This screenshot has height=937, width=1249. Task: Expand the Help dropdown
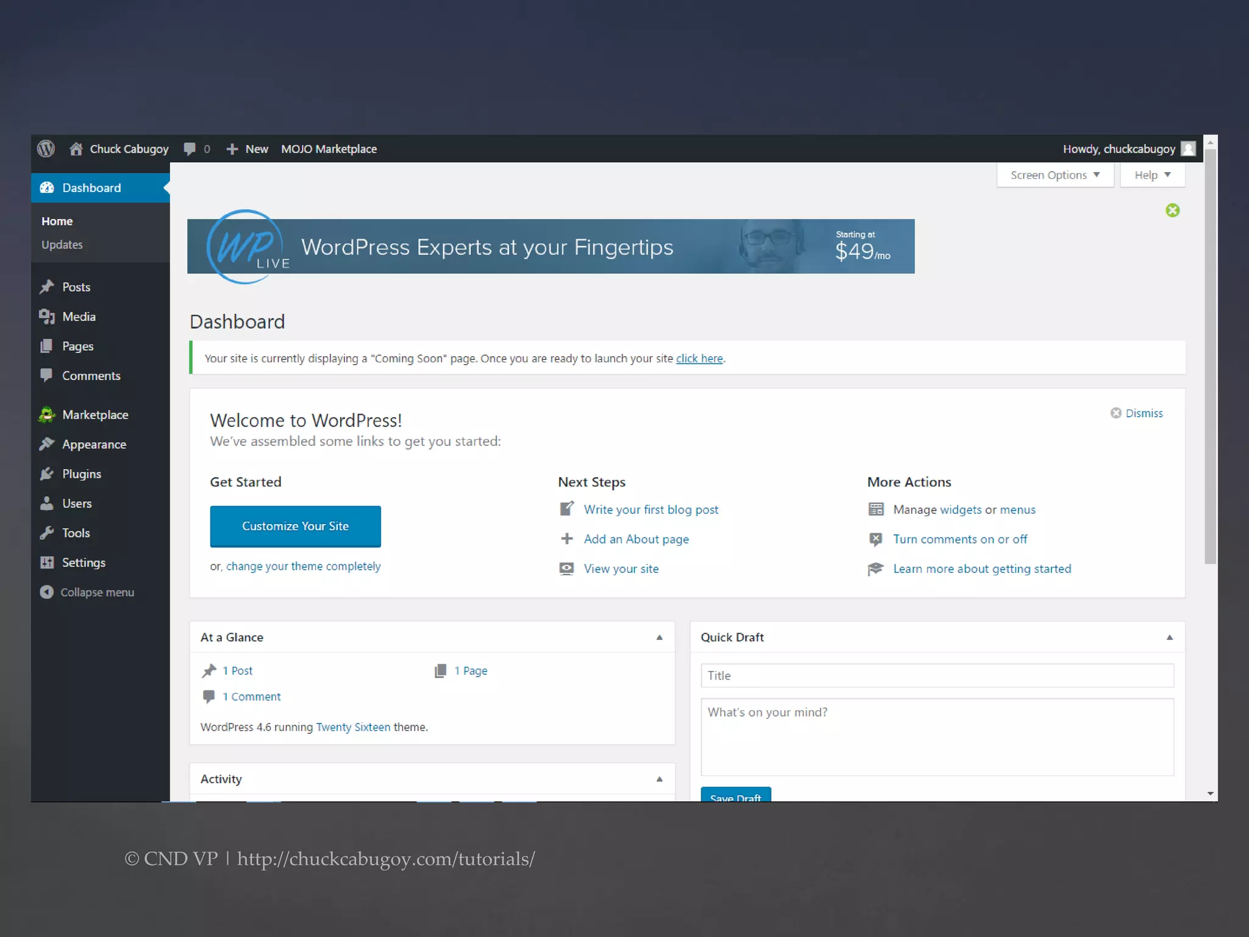click(1152, 175)
